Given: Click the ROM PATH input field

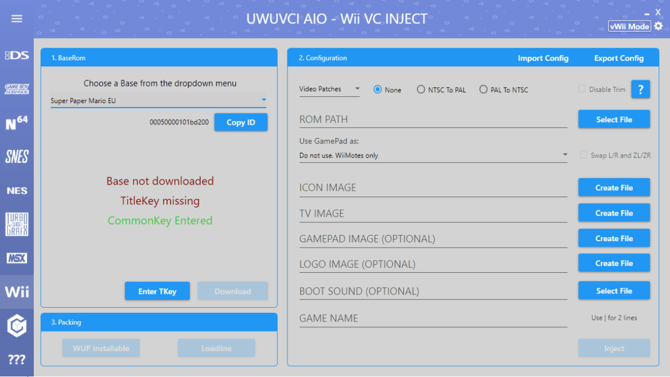Looking at the screenshot, I should coord(433,119).
